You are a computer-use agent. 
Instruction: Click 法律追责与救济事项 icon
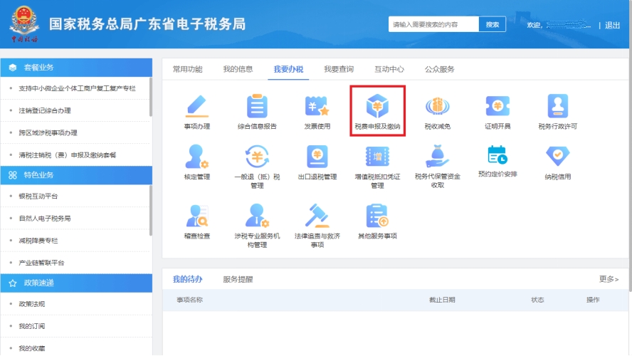point(317,216)
